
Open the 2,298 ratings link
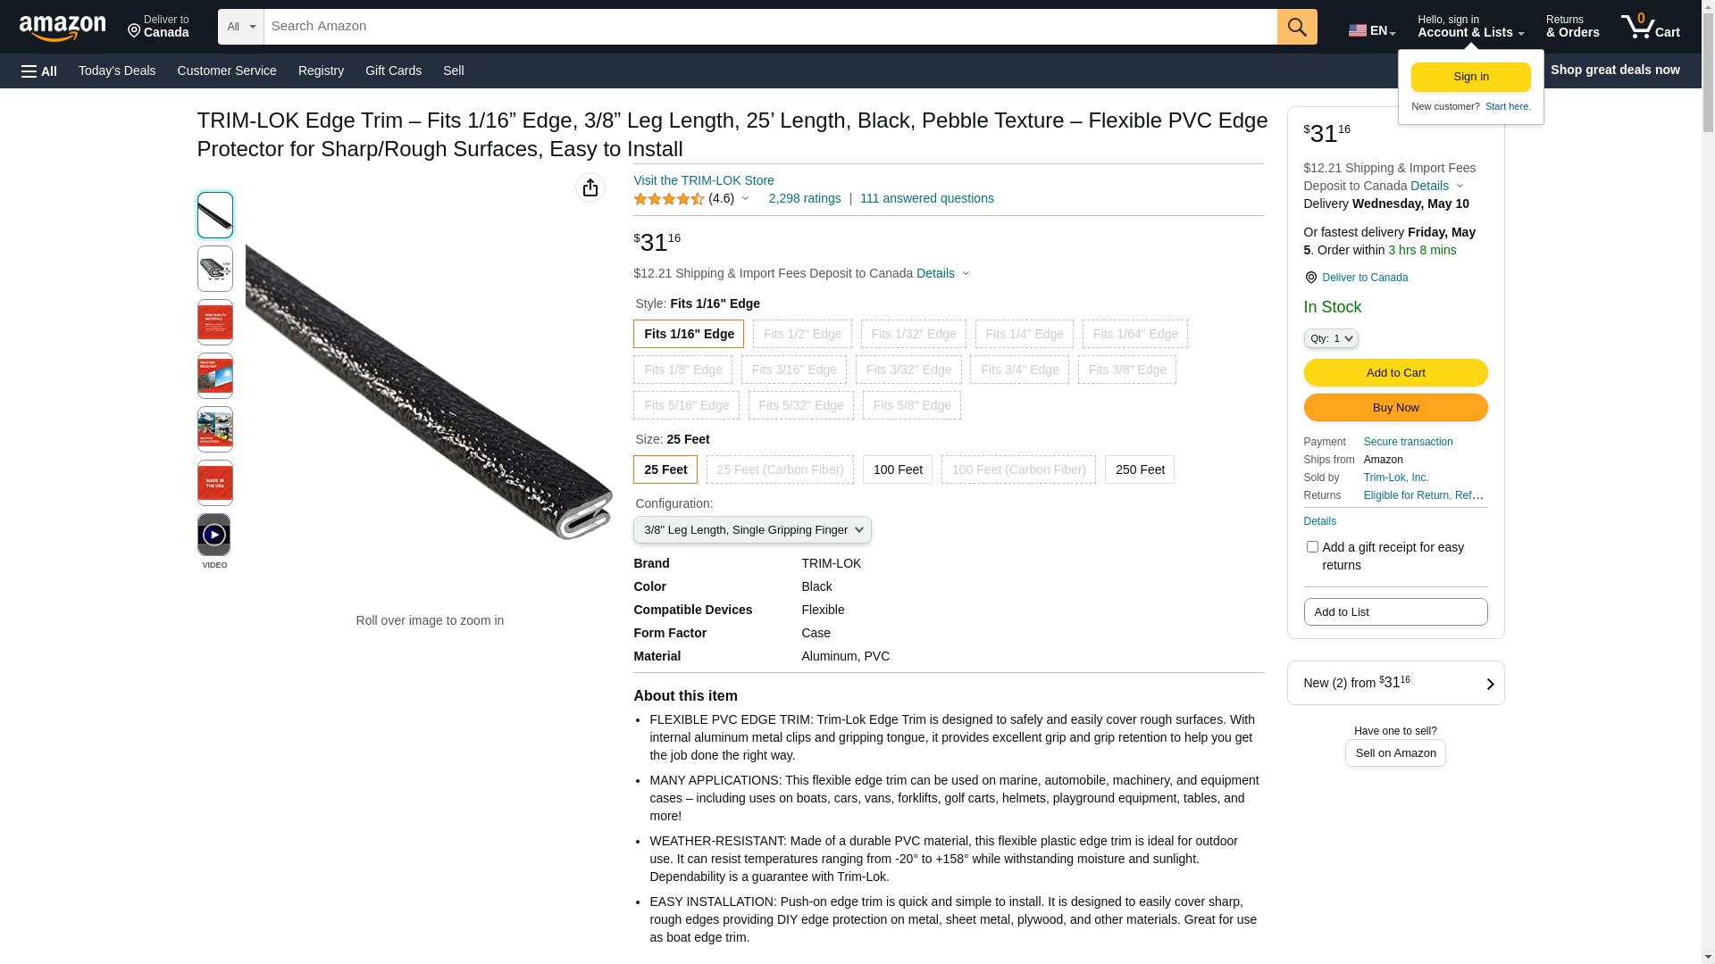tap(804, 198)
